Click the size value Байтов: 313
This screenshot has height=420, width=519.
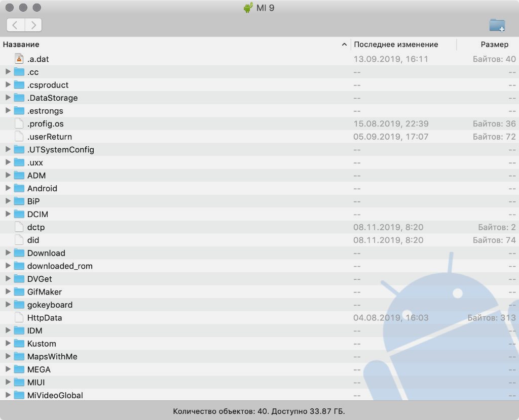pyautogui.click(x=492, y=318)
